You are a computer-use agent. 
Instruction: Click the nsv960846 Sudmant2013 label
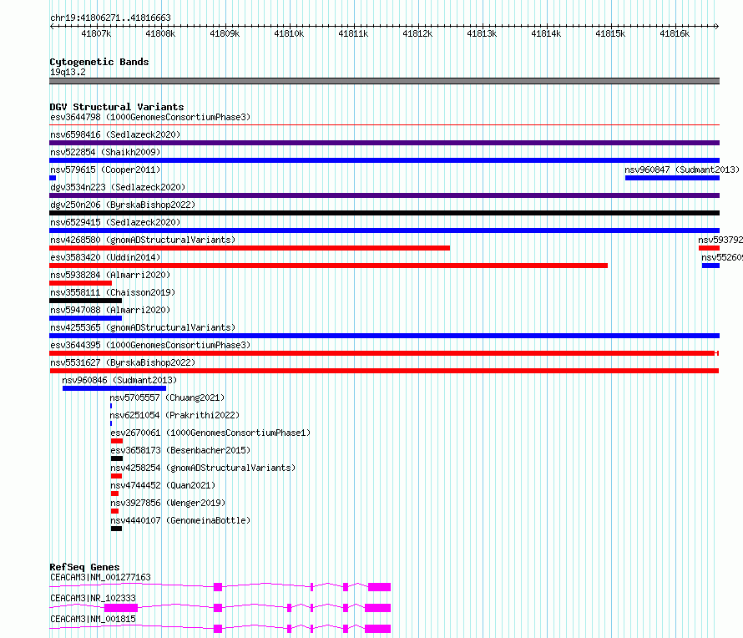click(x=119, y=380)
